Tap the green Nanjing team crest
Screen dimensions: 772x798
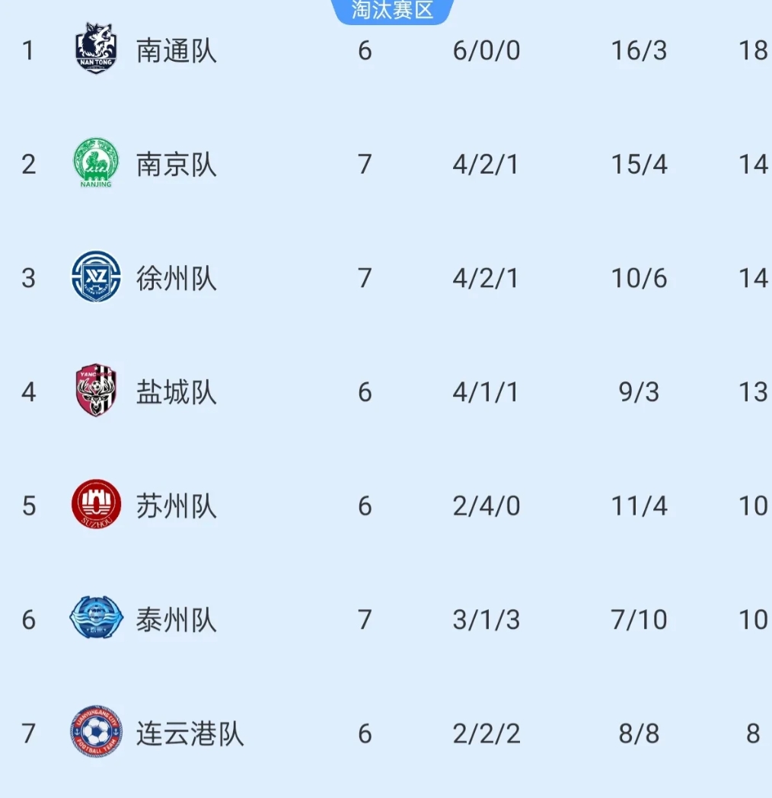point(96,162)
